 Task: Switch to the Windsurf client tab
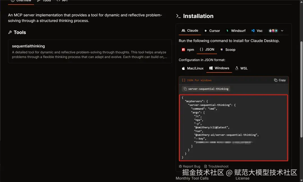(x=236, y=31)
